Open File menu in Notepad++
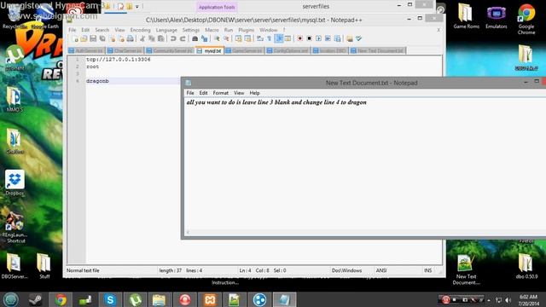 pyautogui.click(x=72, y=30)
